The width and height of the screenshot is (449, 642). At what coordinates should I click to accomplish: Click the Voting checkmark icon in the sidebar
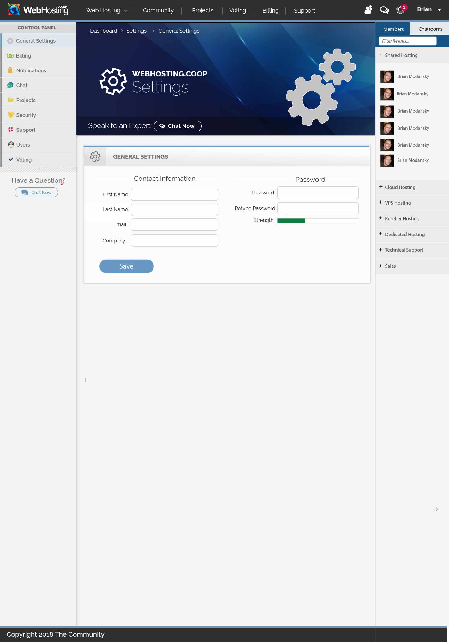pyautogui.click(x=11, y=159)
